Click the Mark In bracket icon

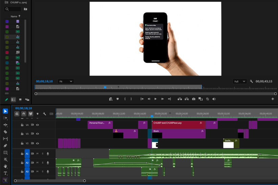pos(125,99)
